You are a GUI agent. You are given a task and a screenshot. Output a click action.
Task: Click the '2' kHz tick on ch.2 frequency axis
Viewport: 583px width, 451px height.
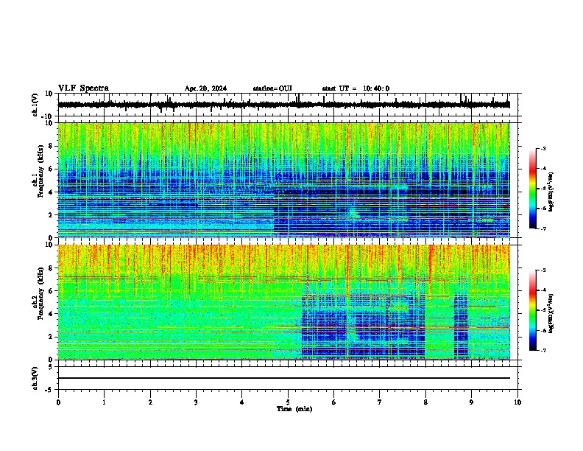51,337
